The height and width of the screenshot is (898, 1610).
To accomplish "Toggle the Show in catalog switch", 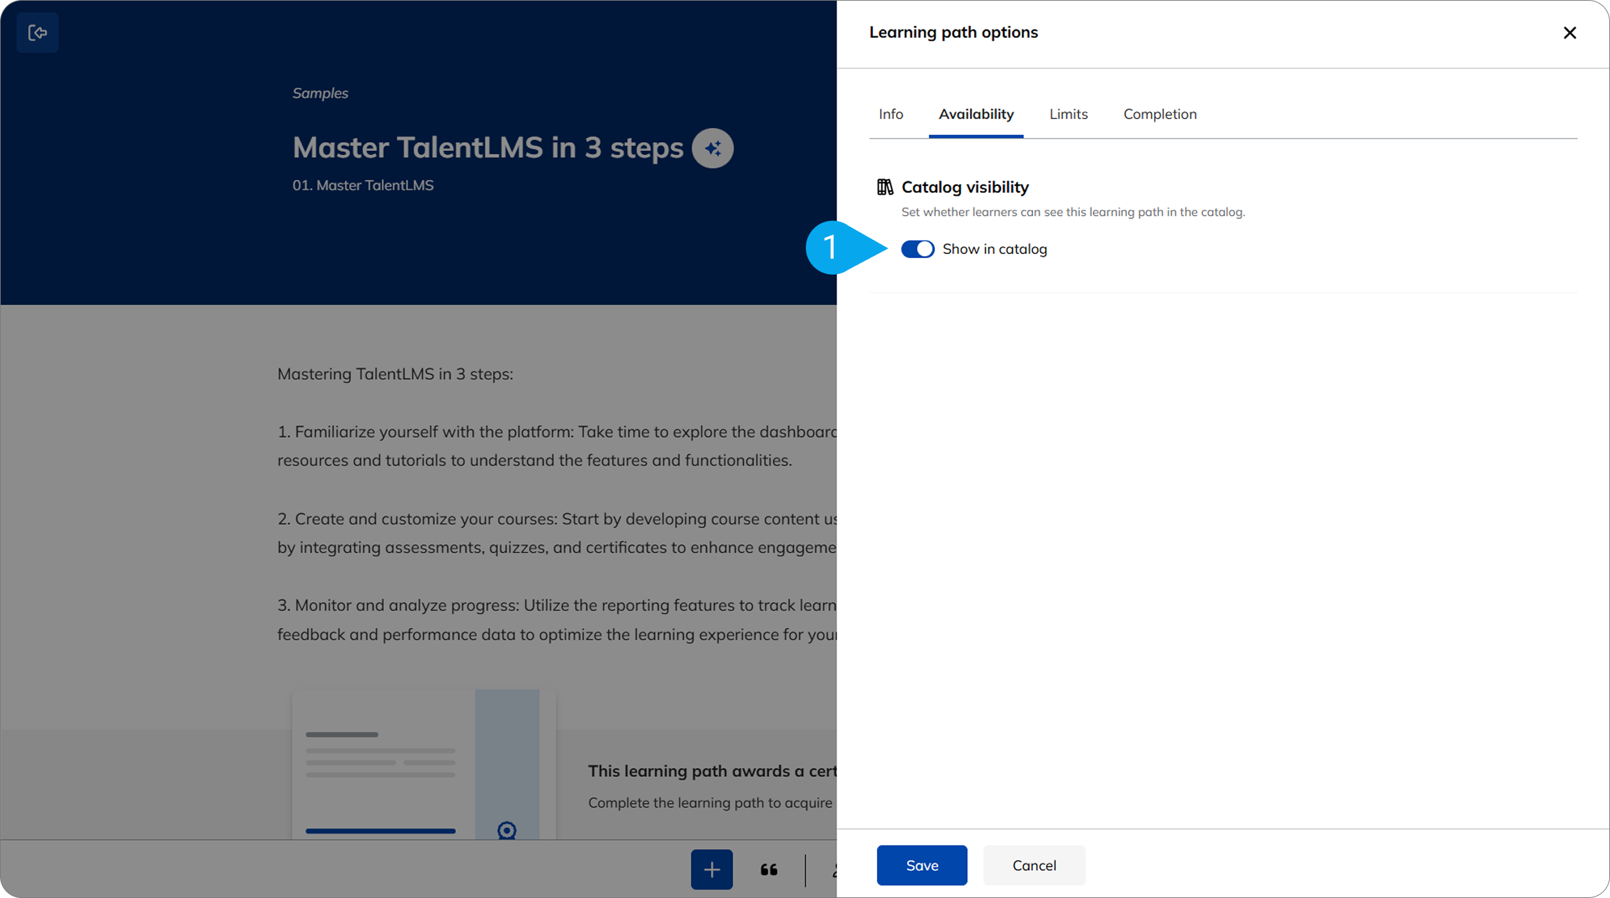I will point(917,249).
